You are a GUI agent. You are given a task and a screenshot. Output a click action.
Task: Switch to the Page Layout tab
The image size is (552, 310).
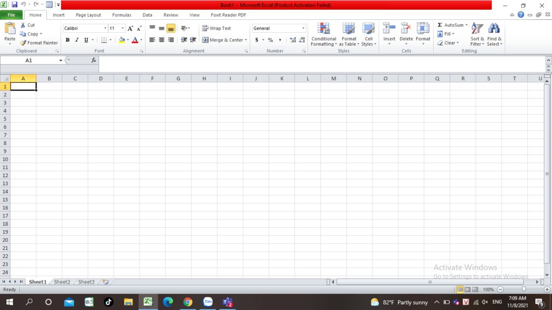pos(88,15)
